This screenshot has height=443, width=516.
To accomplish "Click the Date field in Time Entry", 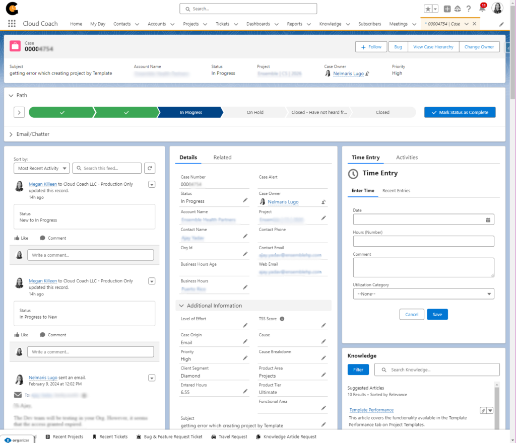I will point(423,219).
